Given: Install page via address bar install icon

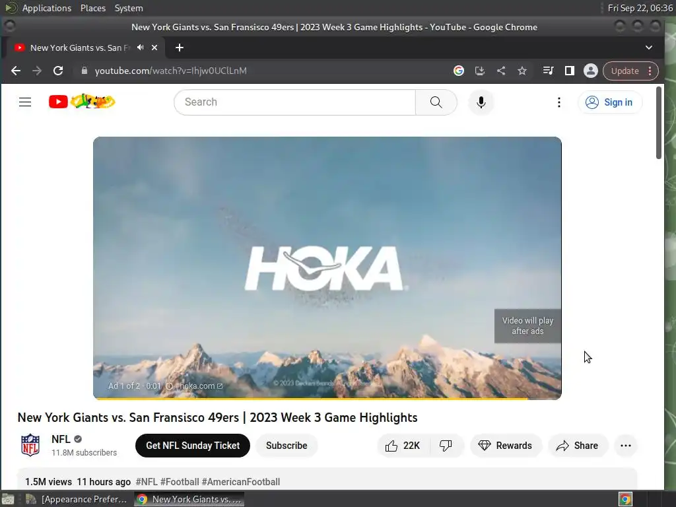Looking at the screenshot, I should [480, 71].
